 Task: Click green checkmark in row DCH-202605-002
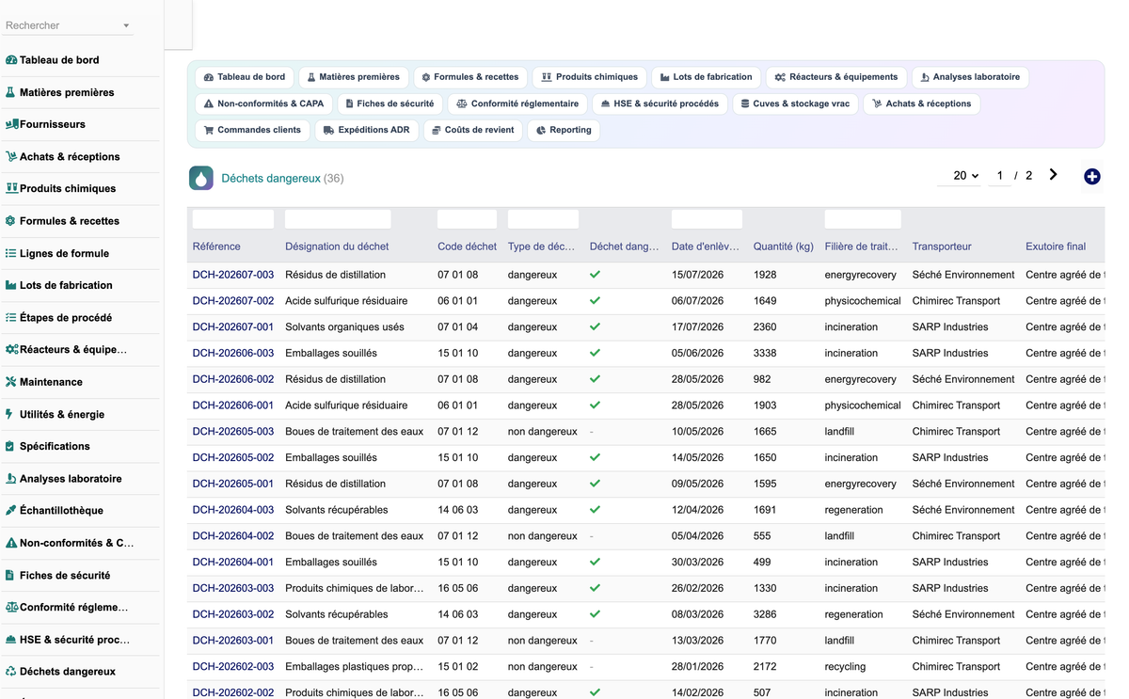point(595,457)
